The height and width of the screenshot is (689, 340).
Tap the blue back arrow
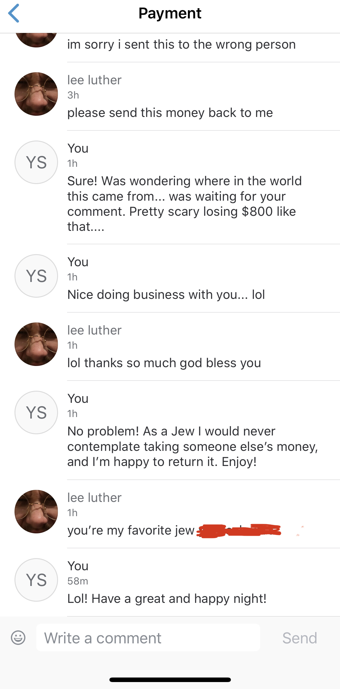tap(14, 13)
